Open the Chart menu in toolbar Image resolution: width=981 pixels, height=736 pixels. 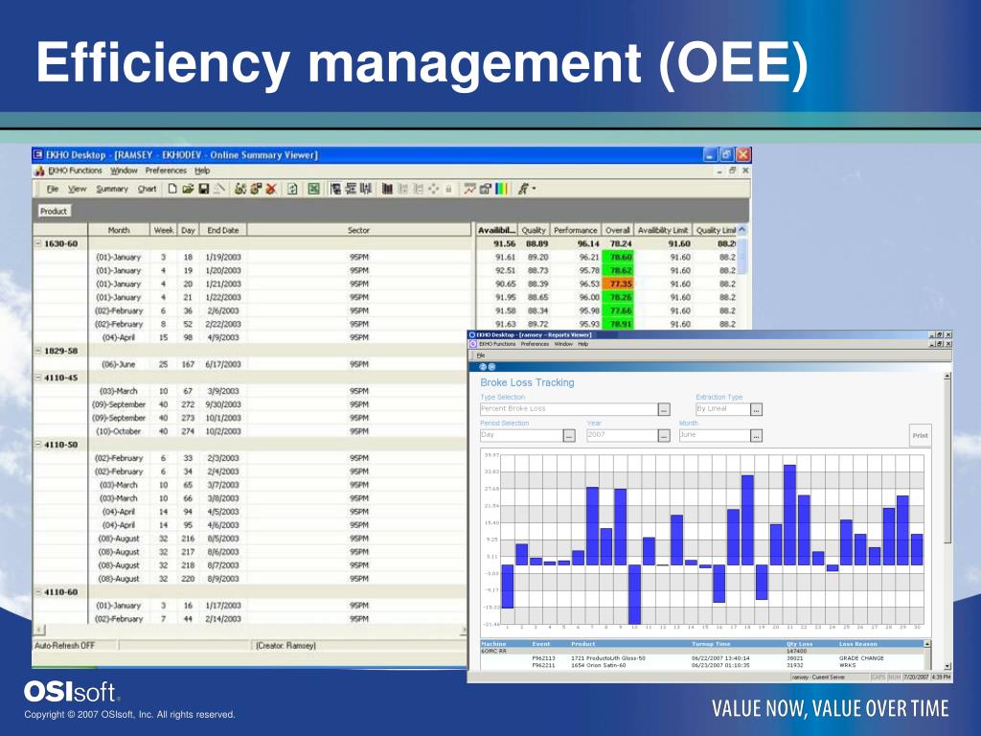[147, 189]
